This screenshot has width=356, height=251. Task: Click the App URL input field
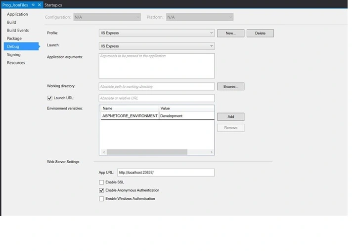[x=166, y=173]
